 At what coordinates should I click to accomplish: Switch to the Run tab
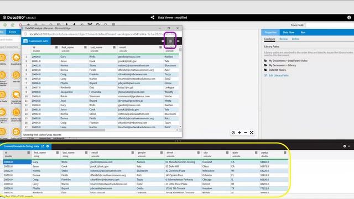click(303, 32)
